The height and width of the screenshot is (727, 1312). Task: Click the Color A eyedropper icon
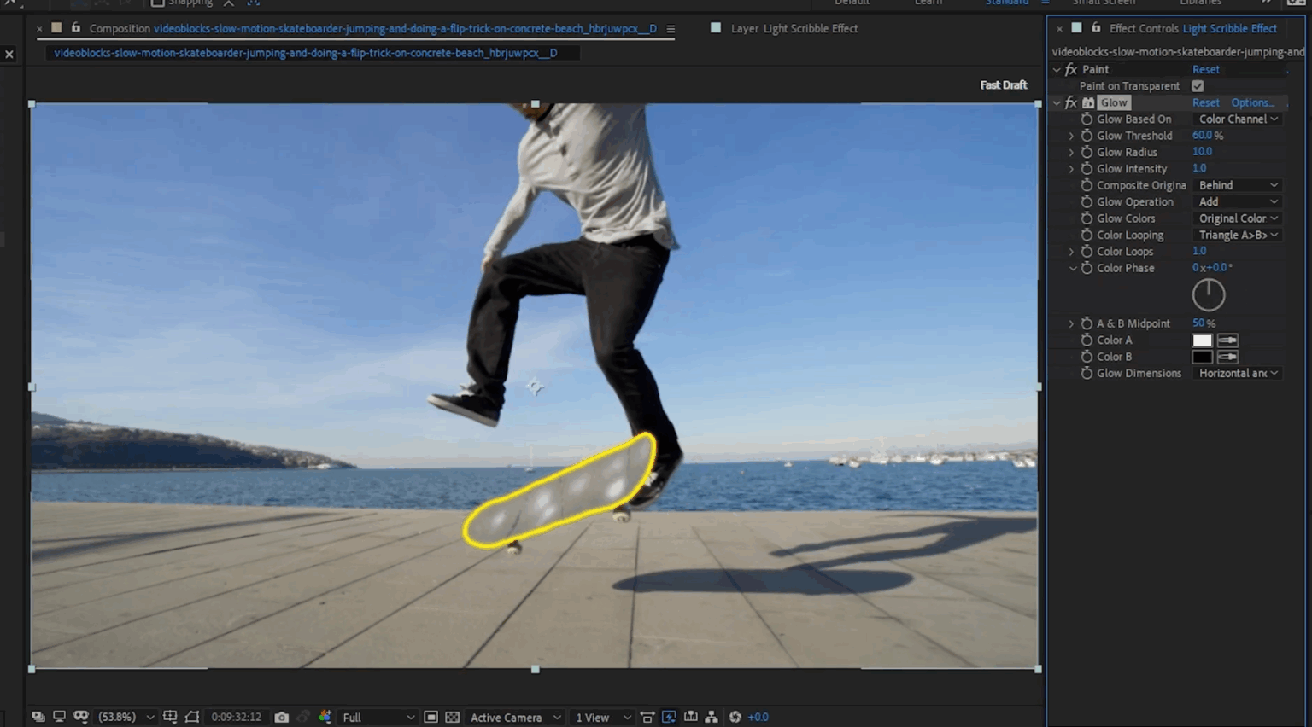tap(1227, 340)
